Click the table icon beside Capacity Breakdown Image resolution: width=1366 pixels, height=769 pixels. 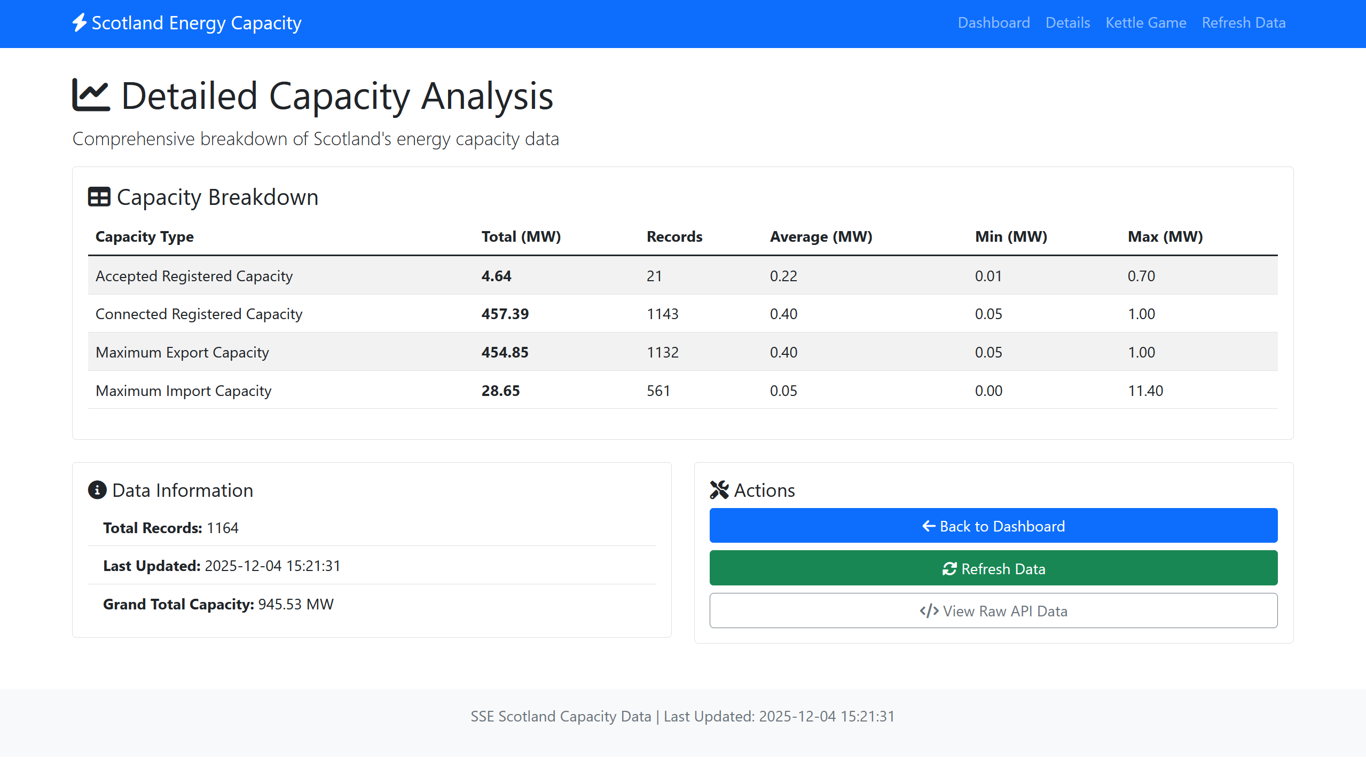tap(99, 197)
